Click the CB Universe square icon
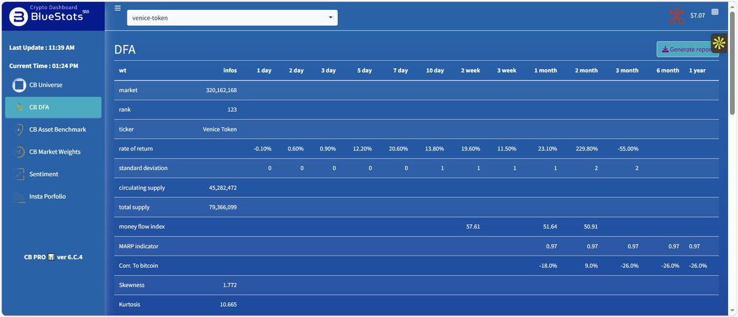 [19, 85]
